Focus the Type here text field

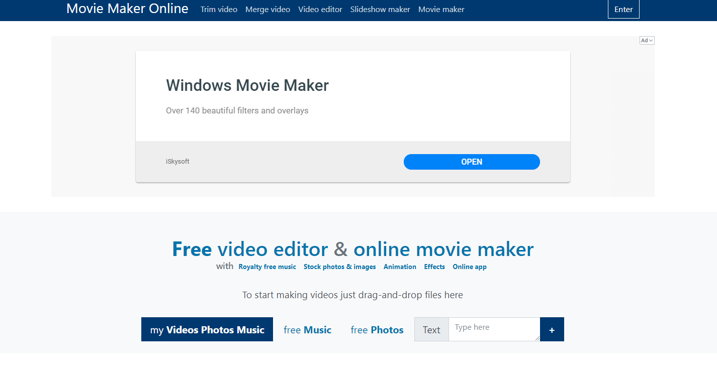click(494, 329)
